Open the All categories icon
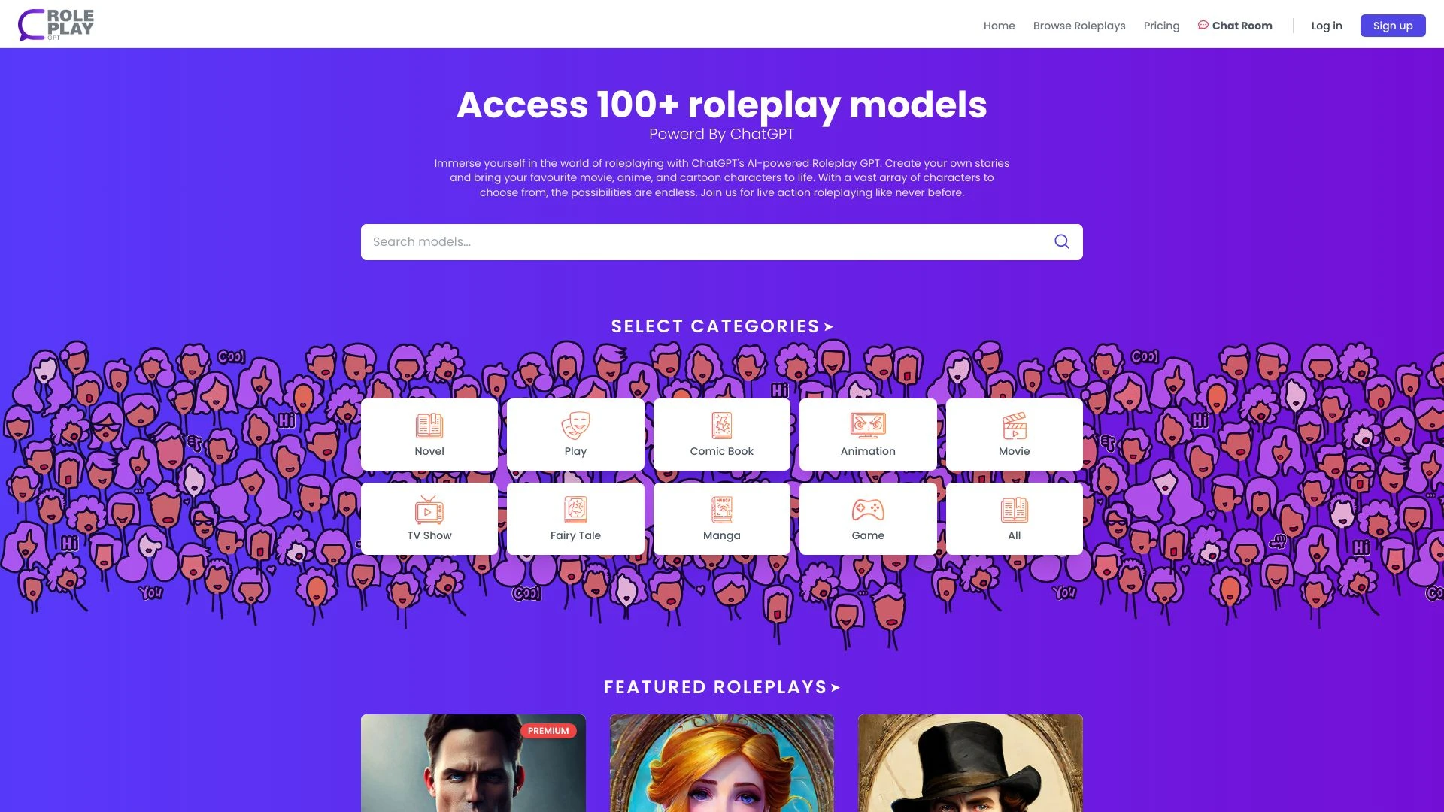 (x=1014, y=510)
